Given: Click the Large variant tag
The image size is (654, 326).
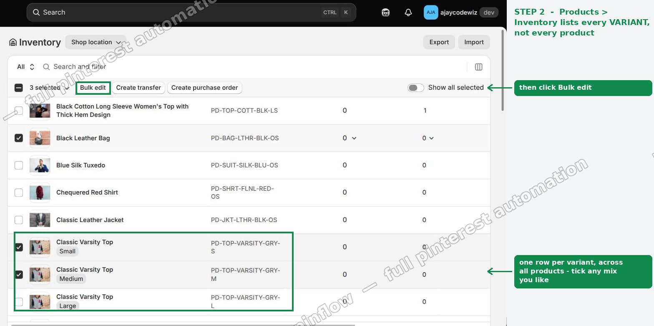Looking at the screenshot, I should point(68,306).
